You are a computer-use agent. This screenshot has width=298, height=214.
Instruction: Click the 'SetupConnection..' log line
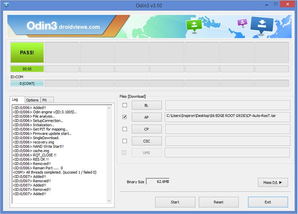38,121
